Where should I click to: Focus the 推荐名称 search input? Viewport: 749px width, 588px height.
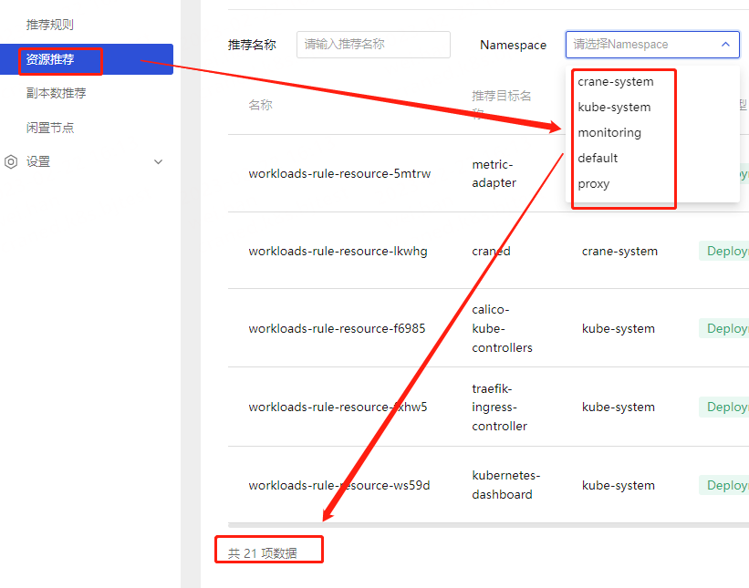click(373, 45)
